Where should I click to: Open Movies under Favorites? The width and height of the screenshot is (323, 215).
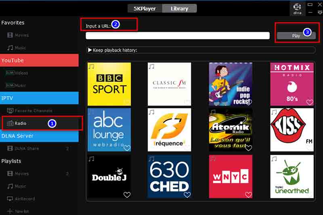point(22,35)
